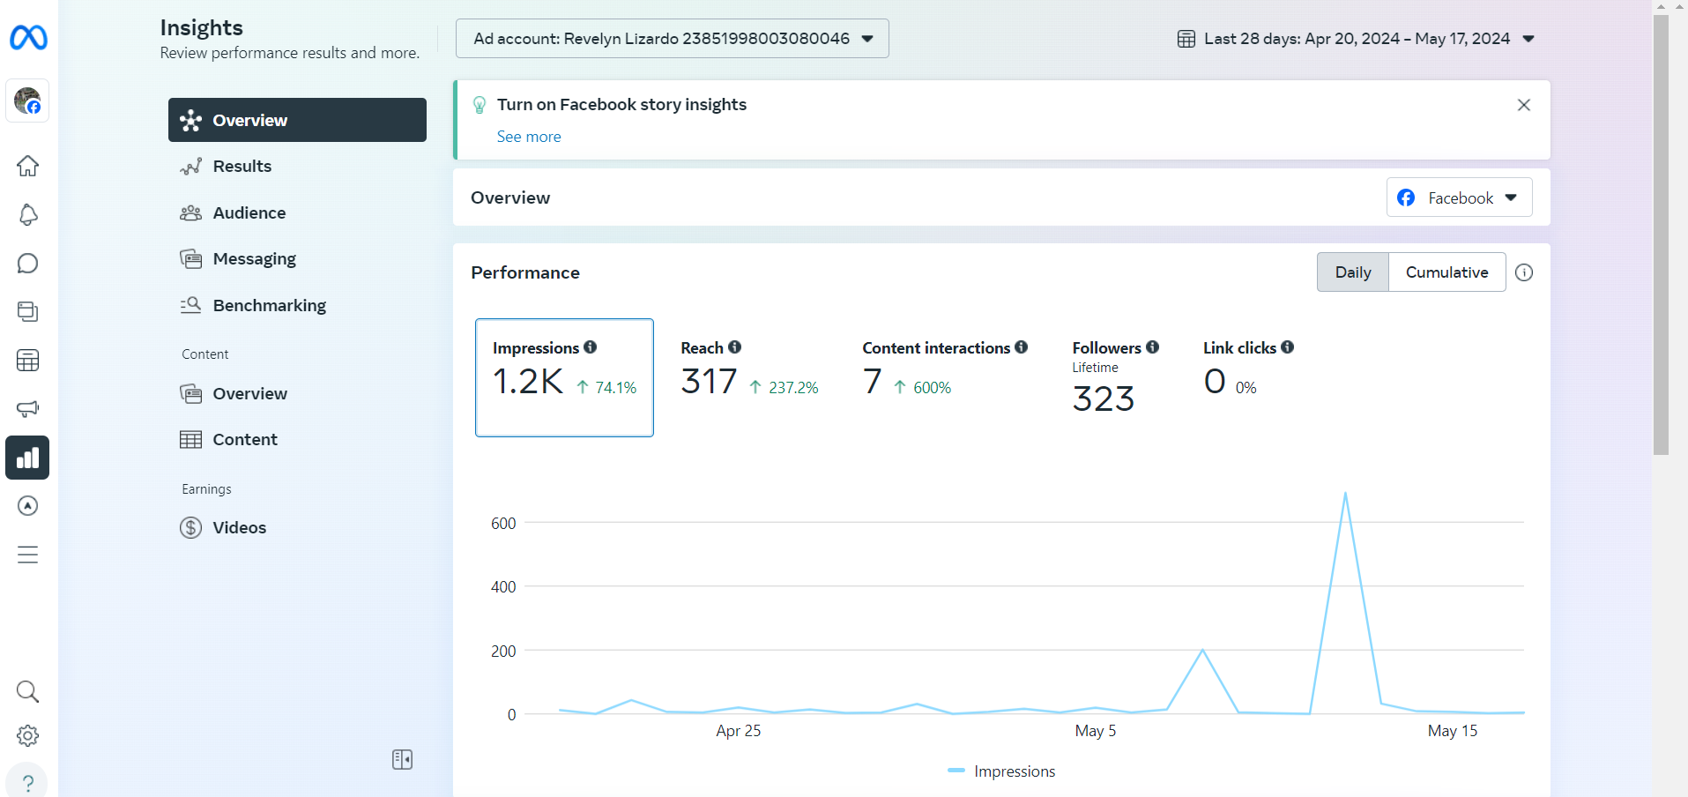
Task: Open the Inbox chat bubble icon
Action: [x=28, y=264]
